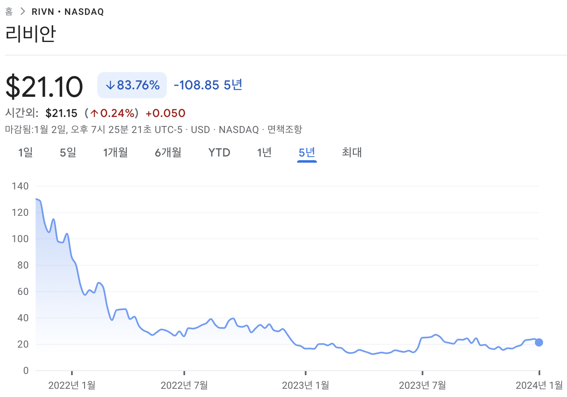567x397 pixels.
Task: Click the downward arrow in the 83.76% badge
Action: pos(111,85)
